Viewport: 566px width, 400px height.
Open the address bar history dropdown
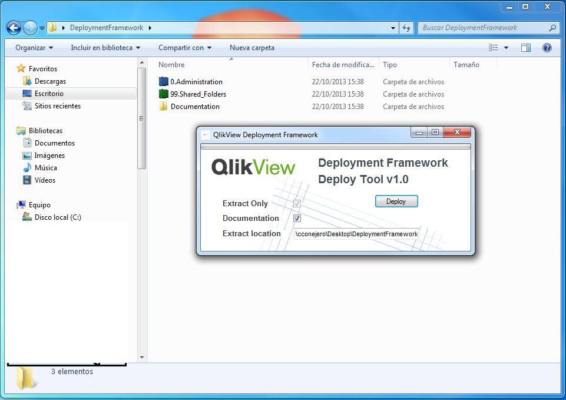tap(393, 28)
